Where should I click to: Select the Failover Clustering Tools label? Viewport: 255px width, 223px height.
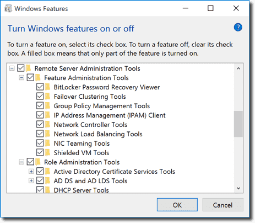(x=90, y=97)
